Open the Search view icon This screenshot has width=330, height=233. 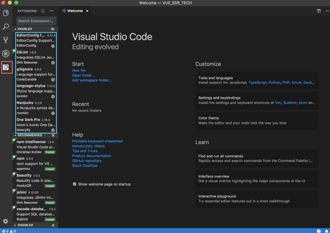(x=6, y=27)
